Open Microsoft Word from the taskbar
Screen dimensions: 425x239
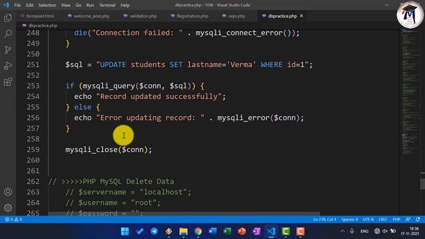[212, 231]
